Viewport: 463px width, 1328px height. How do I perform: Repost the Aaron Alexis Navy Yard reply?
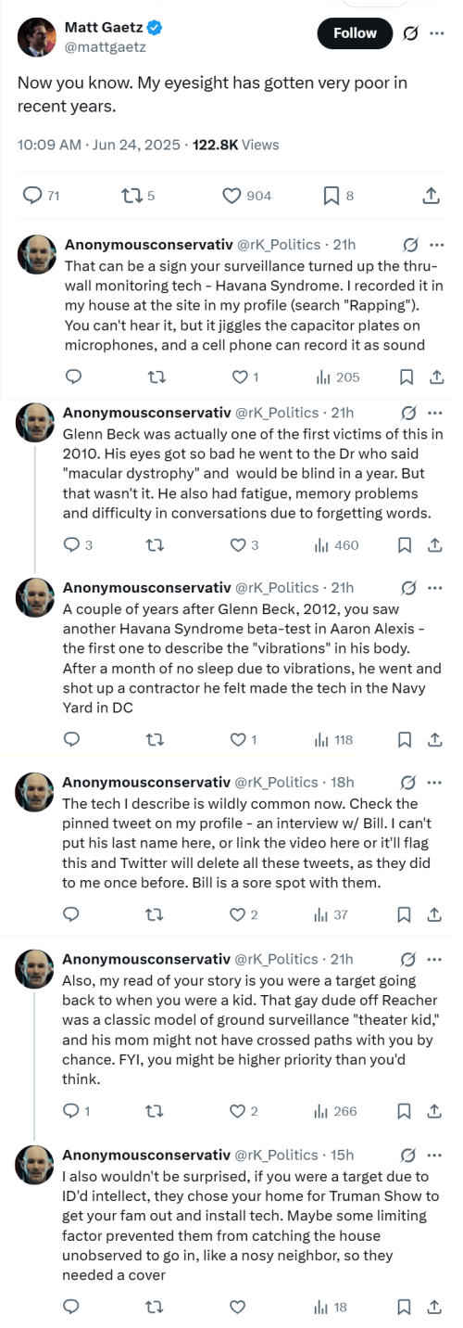[155, 739]
